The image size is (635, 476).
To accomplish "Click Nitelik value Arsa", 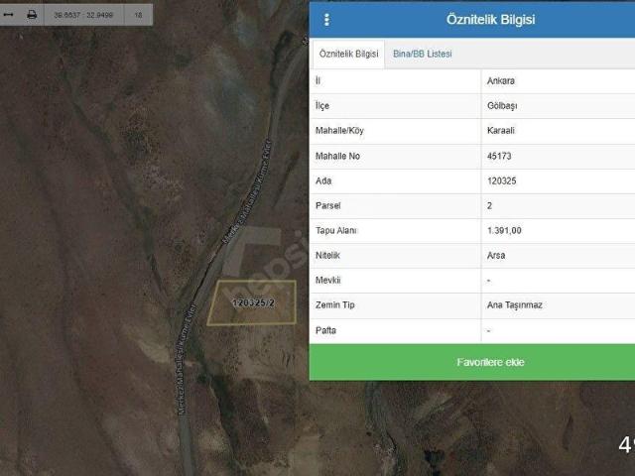I will 496,256.
